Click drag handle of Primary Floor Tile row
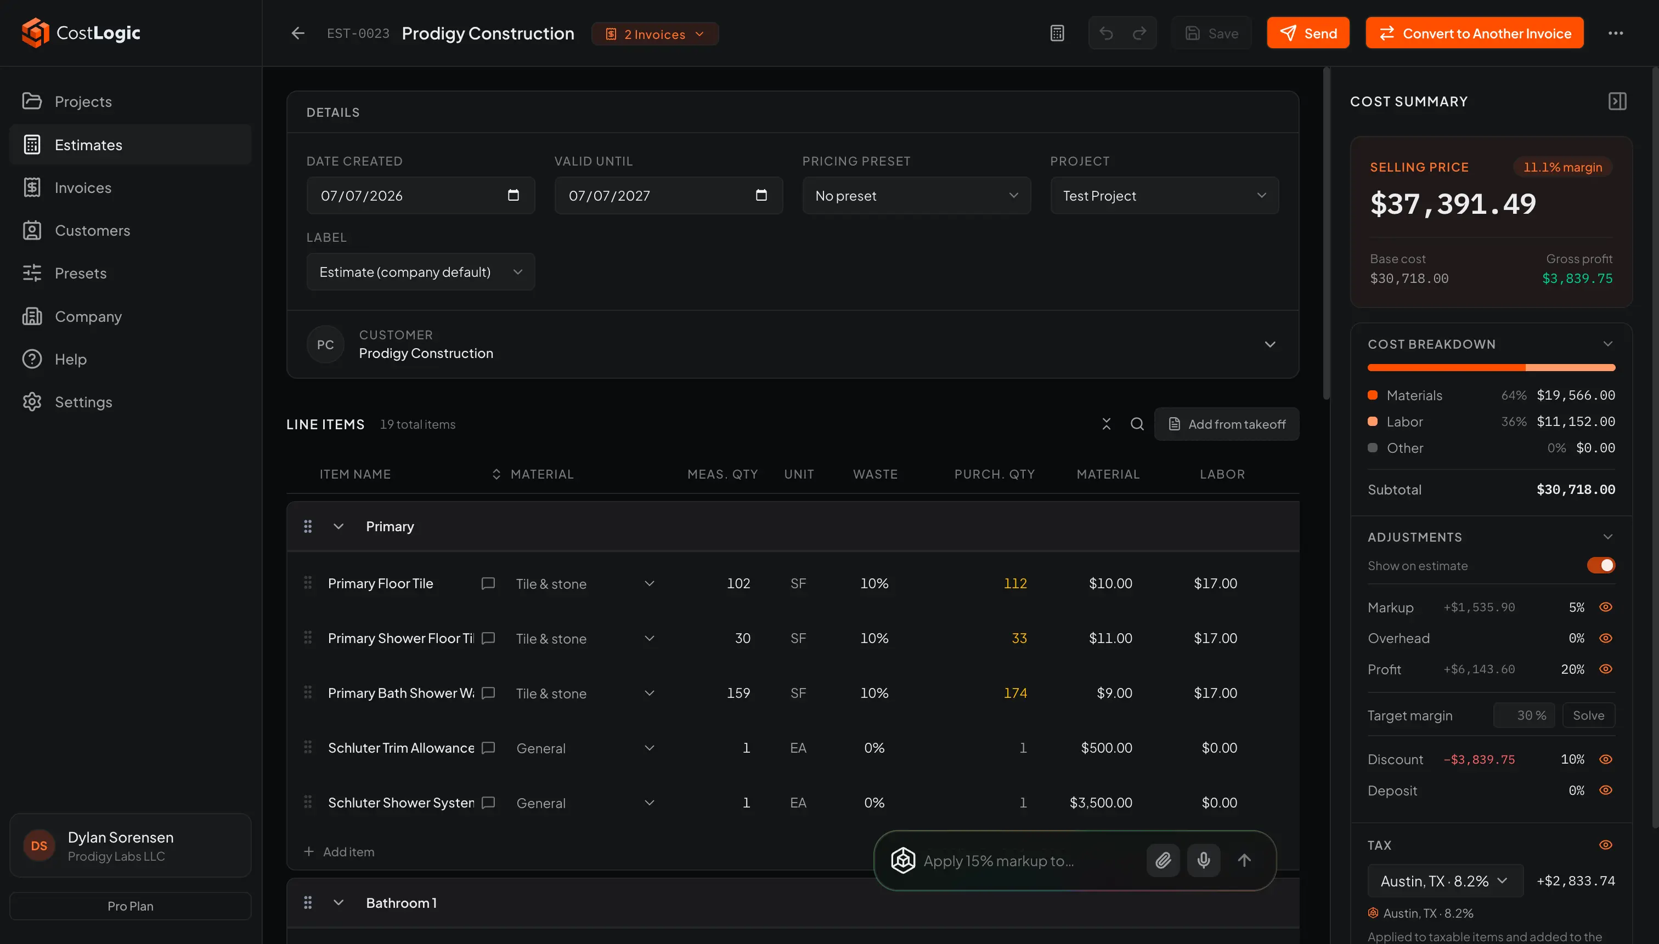Image resolution: width=1659 pixels, height=944 pixels. pos(308,583)
